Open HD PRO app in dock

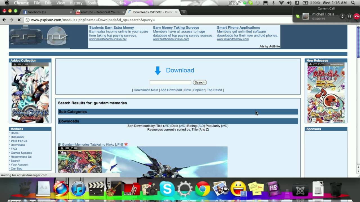273,189
